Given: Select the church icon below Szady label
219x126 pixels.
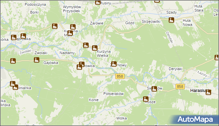Looking at the screenshot, I should click(x=171, y=20).
